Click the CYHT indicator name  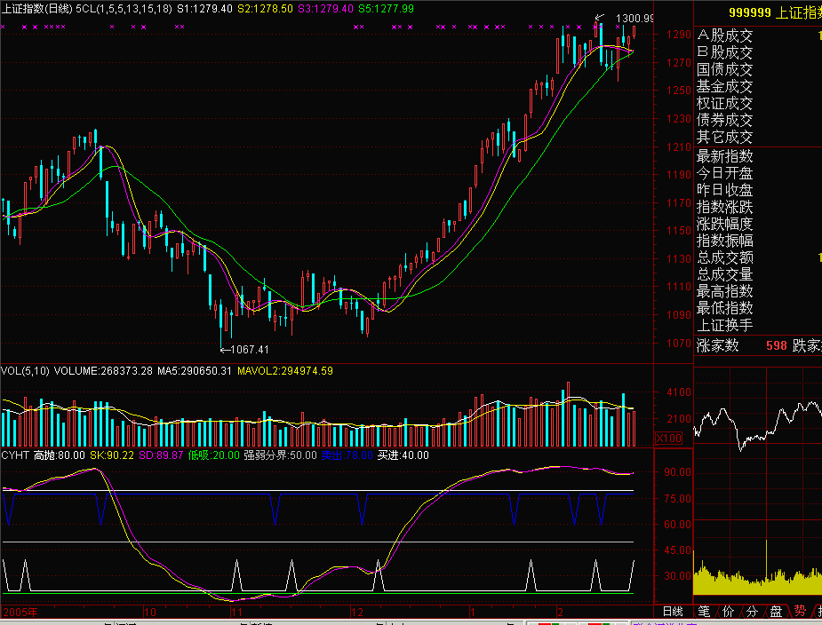click(x=15, y=455)
